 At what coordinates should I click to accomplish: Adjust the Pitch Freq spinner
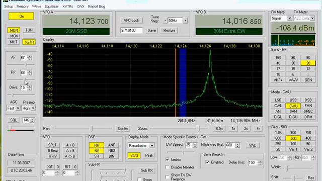(x=237, y=145)
